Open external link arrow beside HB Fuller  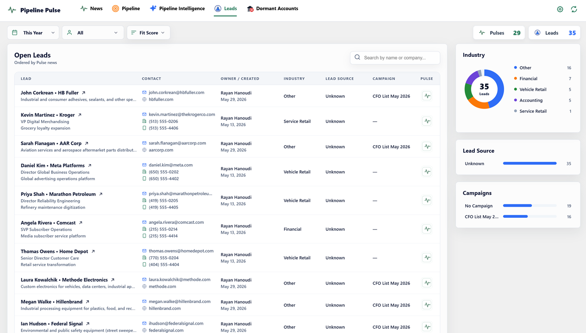pyautogui.click(x=84, y=93)
